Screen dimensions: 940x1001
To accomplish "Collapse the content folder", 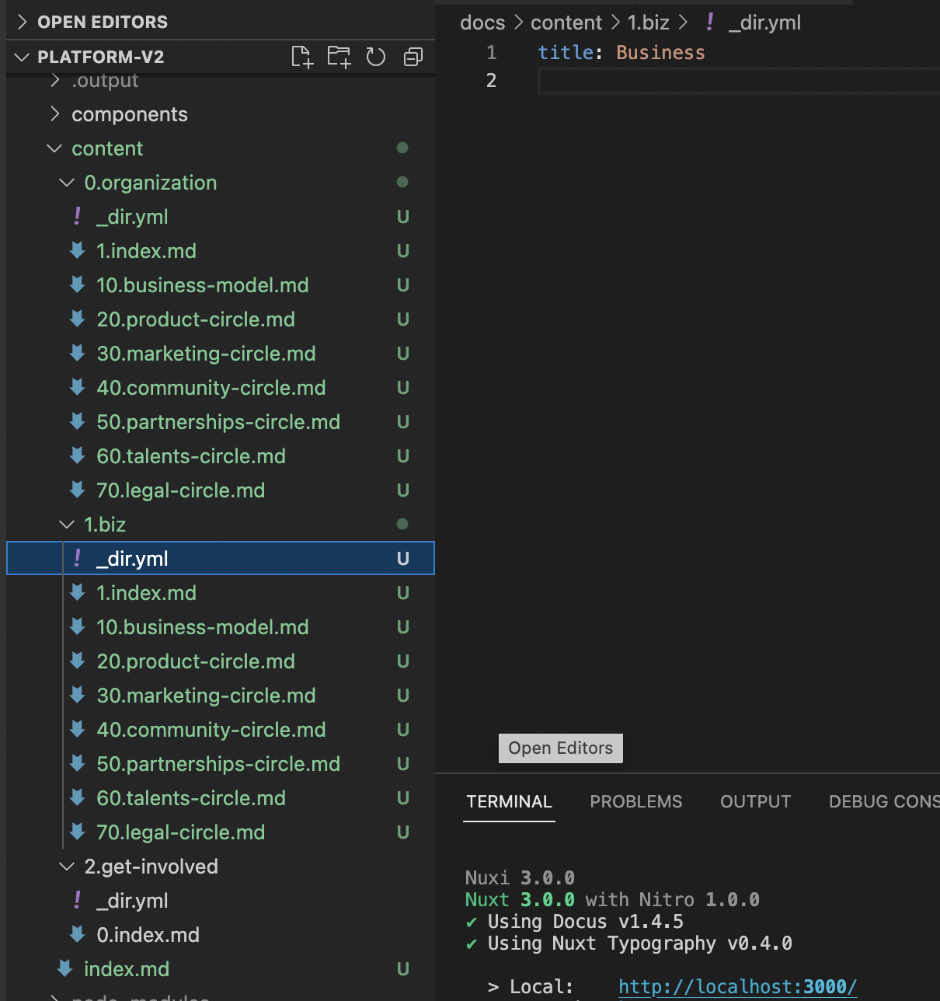I will click(x=54, y=148).
